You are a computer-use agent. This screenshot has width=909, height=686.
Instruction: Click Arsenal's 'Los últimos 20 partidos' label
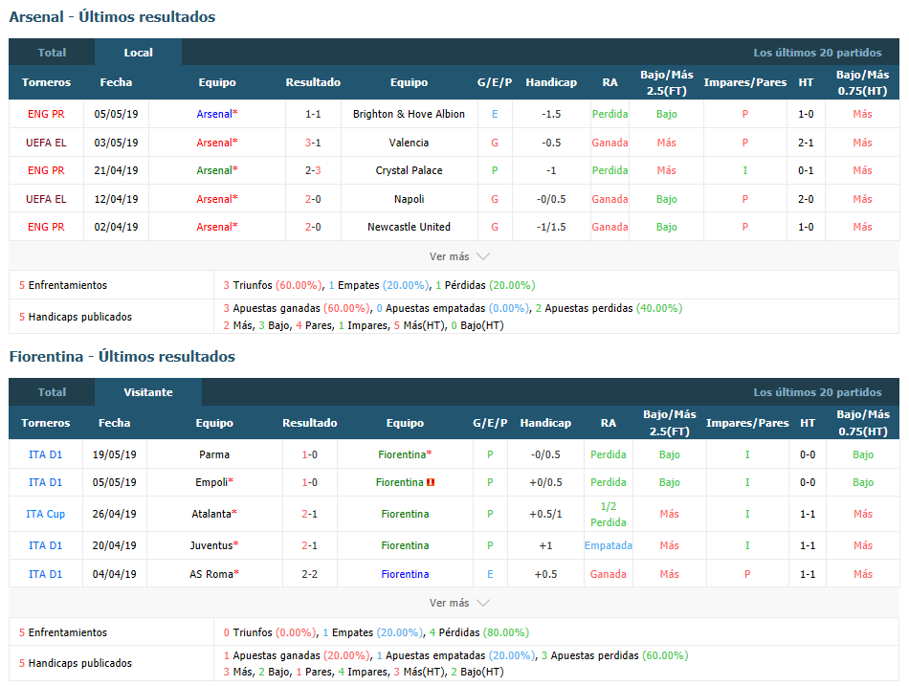tap(817, 53)
